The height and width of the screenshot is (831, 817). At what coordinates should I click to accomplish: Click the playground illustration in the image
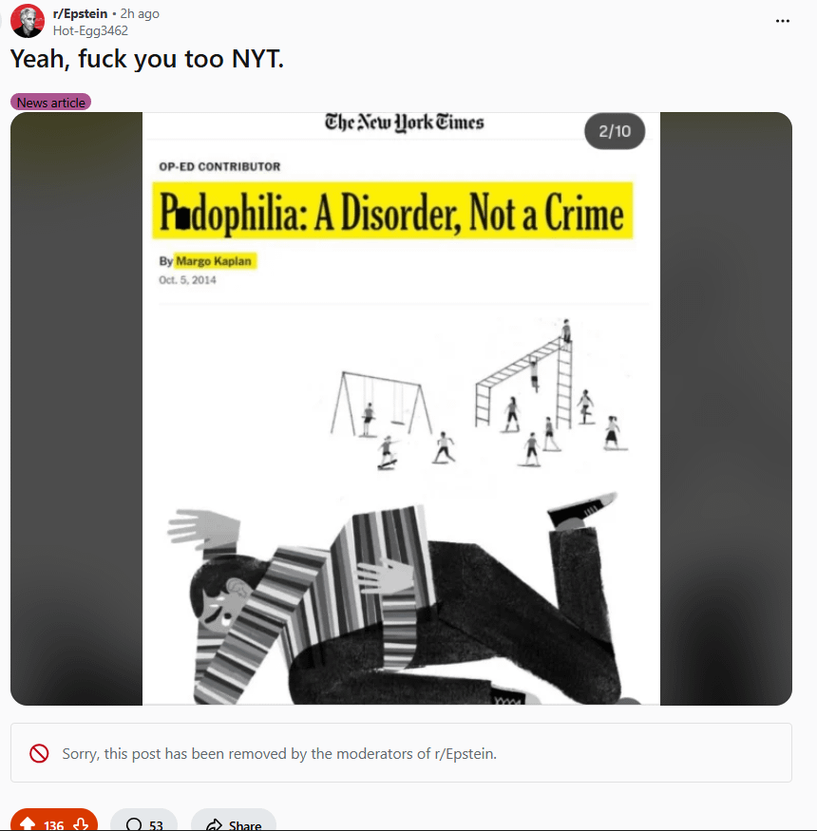477,395
